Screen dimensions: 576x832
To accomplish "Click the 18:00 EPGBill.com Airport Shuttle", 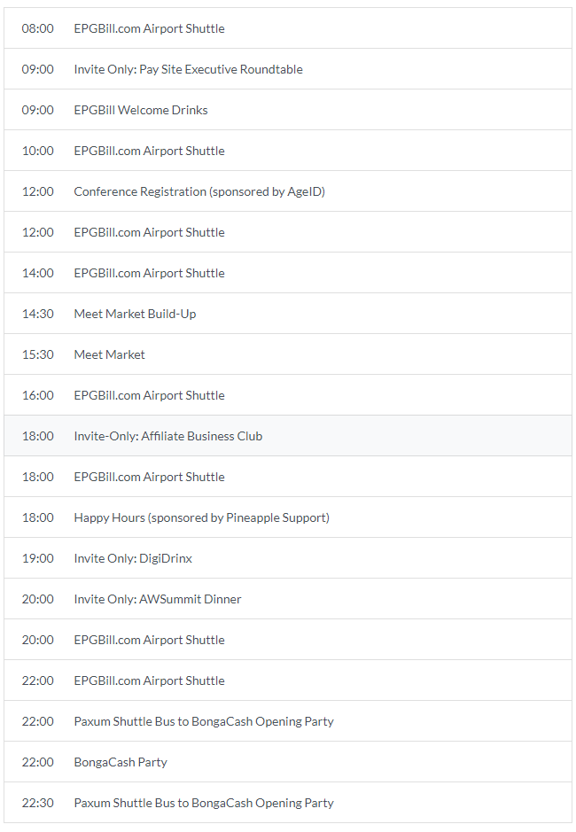I will click(x=149, y=477).
